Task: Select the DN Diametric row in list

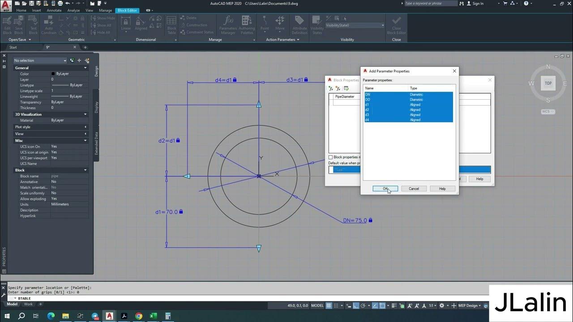Action: click(408, 94)
